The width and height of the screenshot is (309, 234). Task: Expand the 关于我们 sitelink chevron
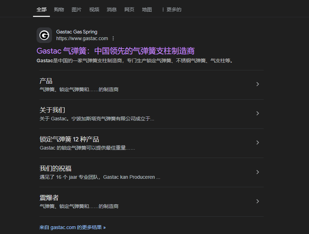258,113
